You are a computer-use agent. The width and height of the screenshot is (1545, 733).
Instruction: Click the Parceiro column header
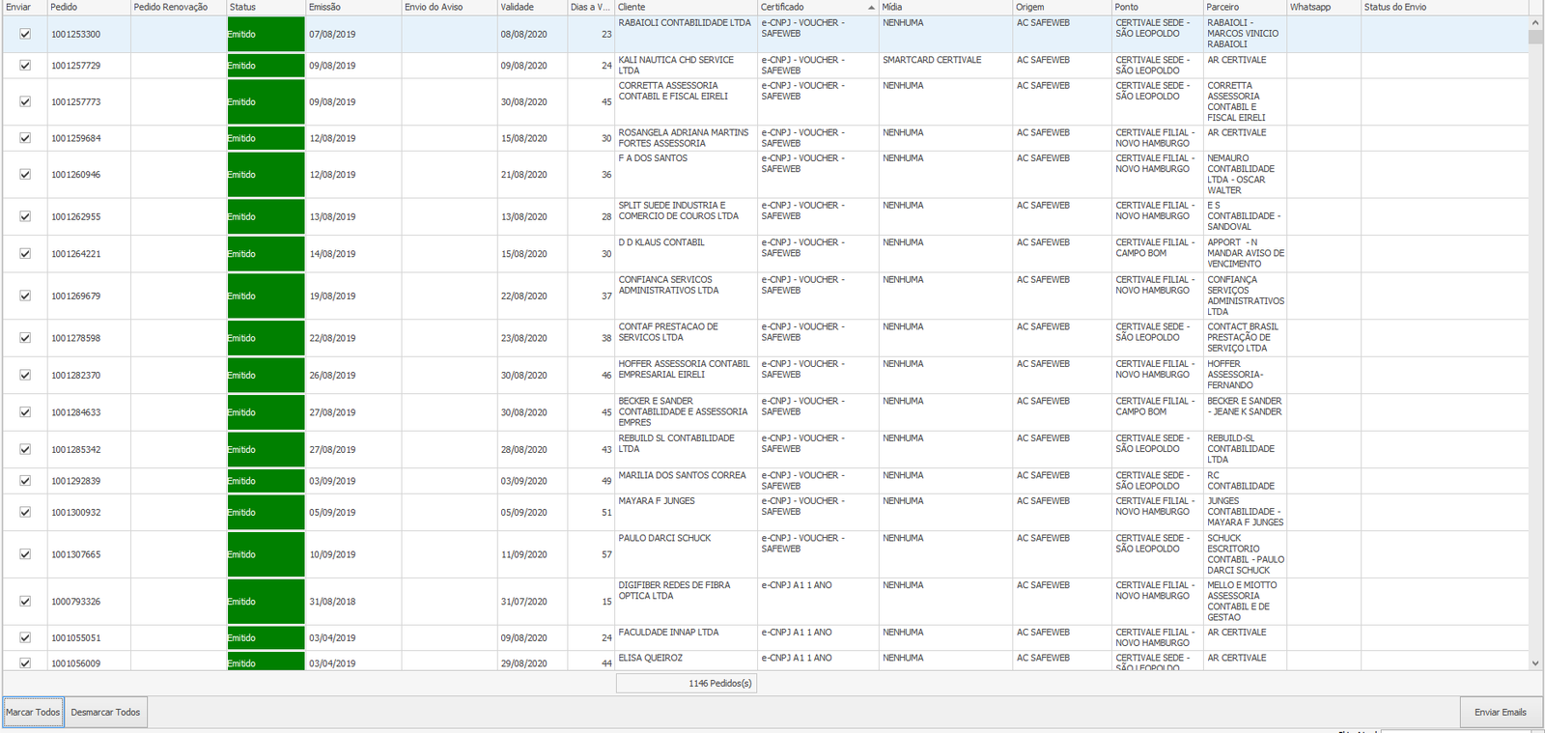(1244, 8)
